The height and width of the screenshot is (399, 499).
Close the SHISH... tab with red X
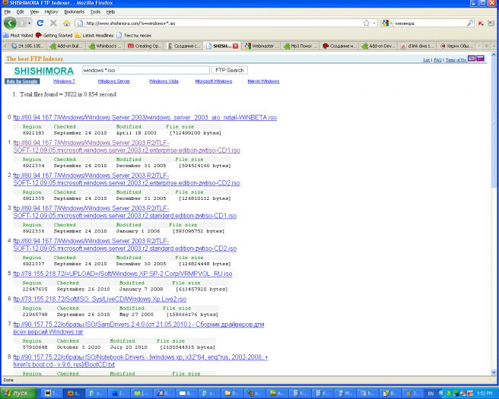tap(236, 46)
